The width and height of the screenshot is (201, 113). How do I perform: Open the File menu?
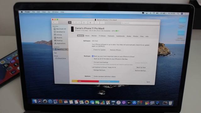tap(34, 12)
